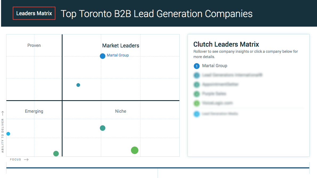Select the last light-blue company entry
This screenshot has width=317, height=178.
(x=216, y=114)
